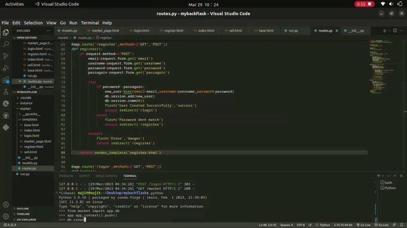Collapse the MYBACKFLASK folder section
The width and height of the screenshot is (407, 228).
pyautogui.click(x=27, y=92)
